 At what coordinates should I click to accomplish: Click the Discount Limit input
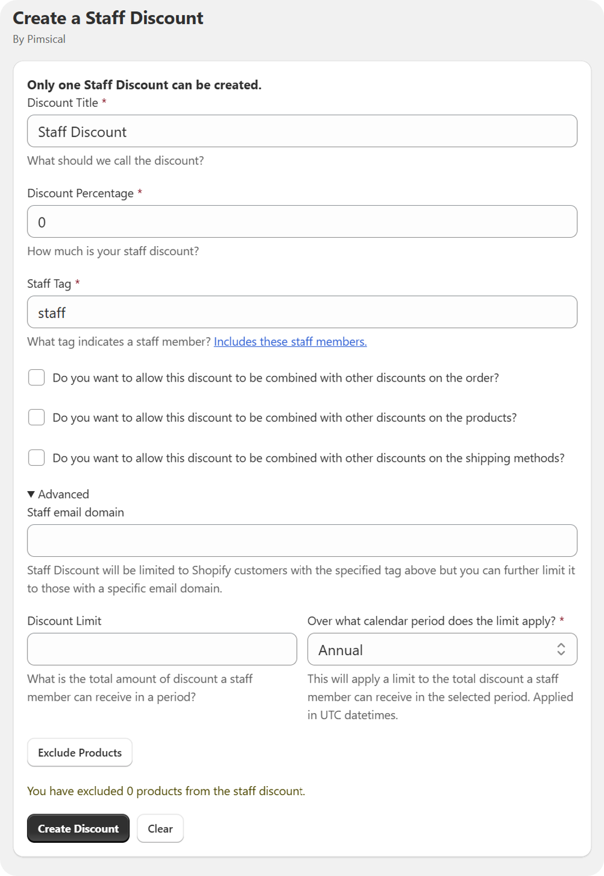point(162,649)
